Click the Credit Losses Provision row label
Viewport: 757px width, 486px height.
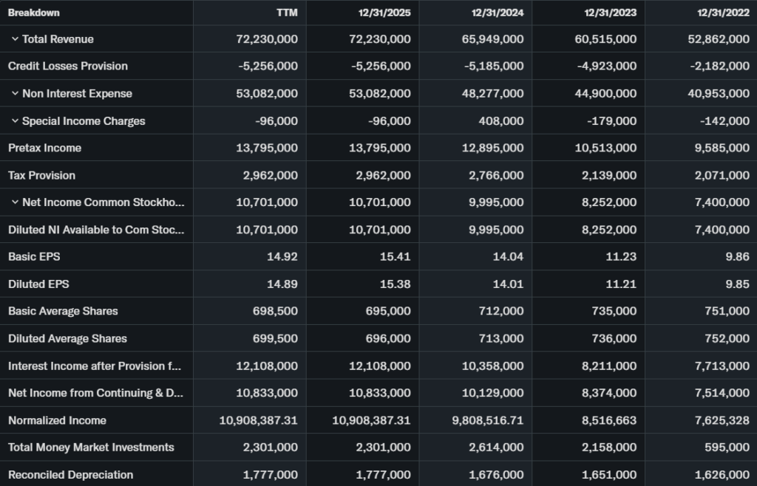tap(68, 66)
